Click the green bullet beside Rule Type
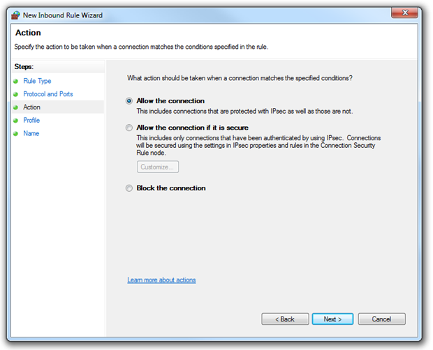 pyautogui.click(x=15, y=81)
